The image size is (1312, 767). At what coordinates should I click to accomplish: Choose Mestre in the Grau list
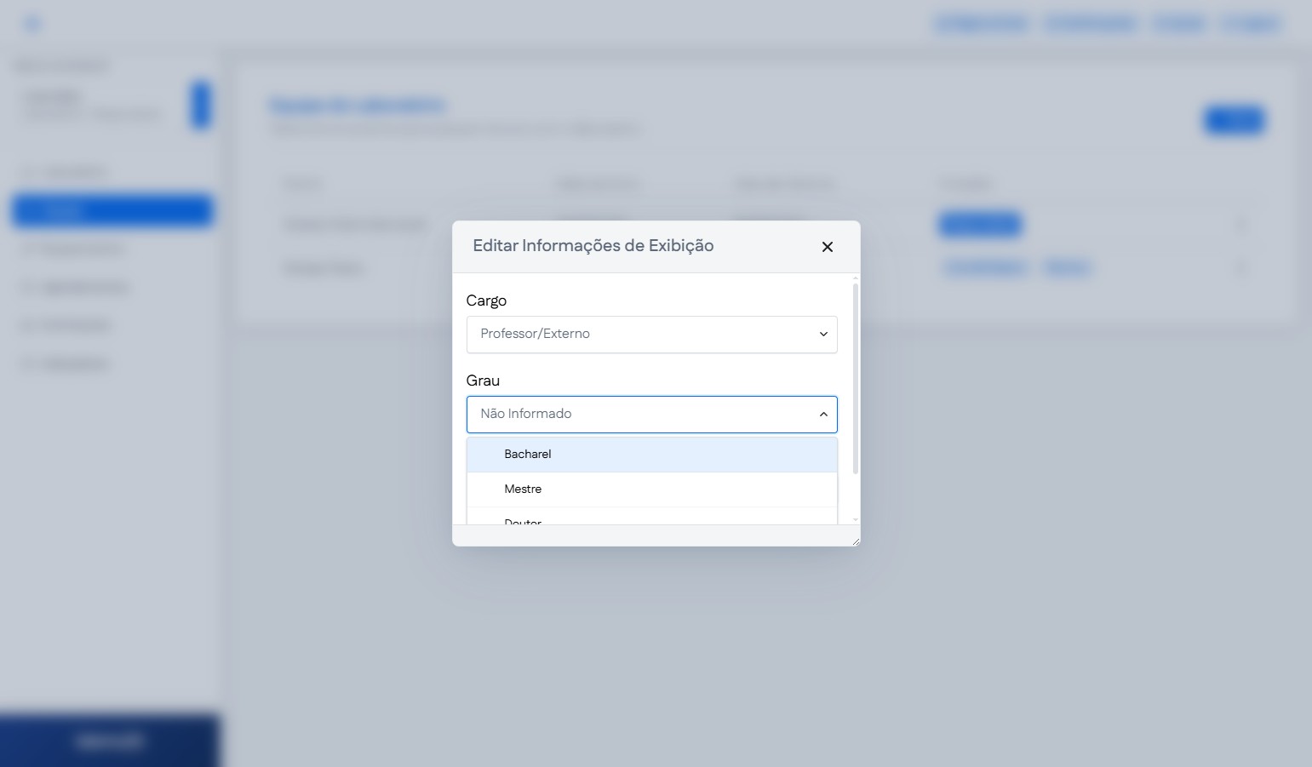pyautogui.click(x=523, y=489)
